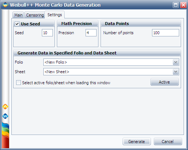188x150 pixels.
Task: Maximize the Monte Carlo window
Action: point(176,5)
